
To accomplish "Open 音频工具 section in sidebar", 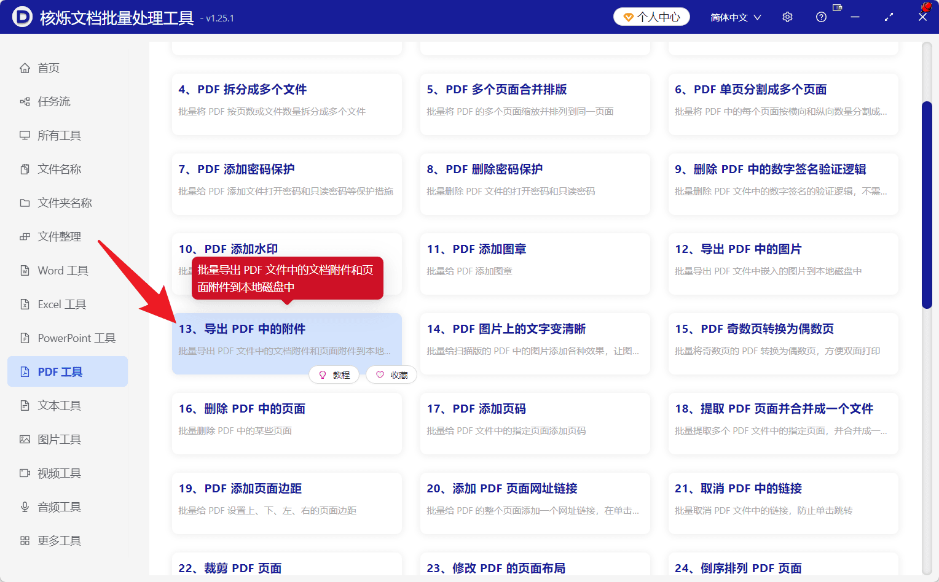I will coord(68,507).
